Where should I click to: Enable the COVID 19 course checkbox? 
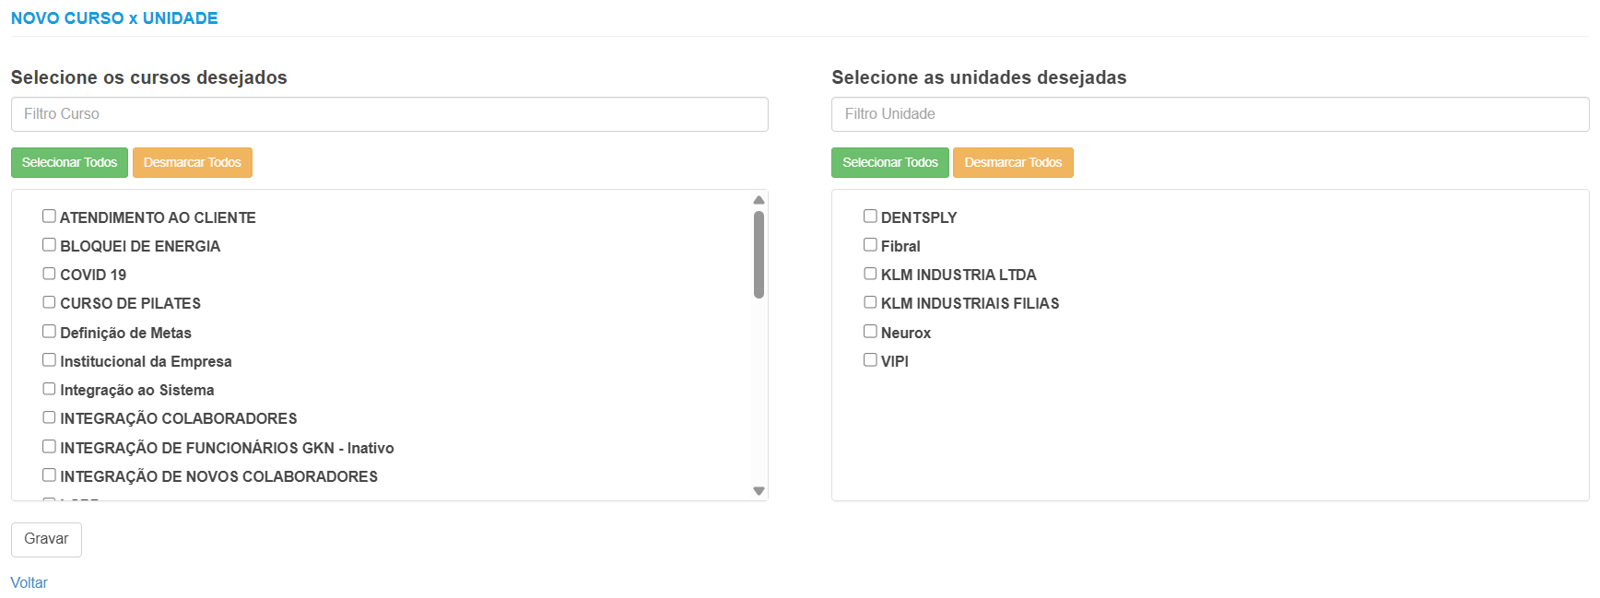tap(49, 274)
